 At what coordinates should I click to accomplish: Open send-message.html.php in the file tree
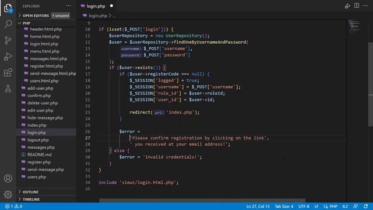coord(53,73)
